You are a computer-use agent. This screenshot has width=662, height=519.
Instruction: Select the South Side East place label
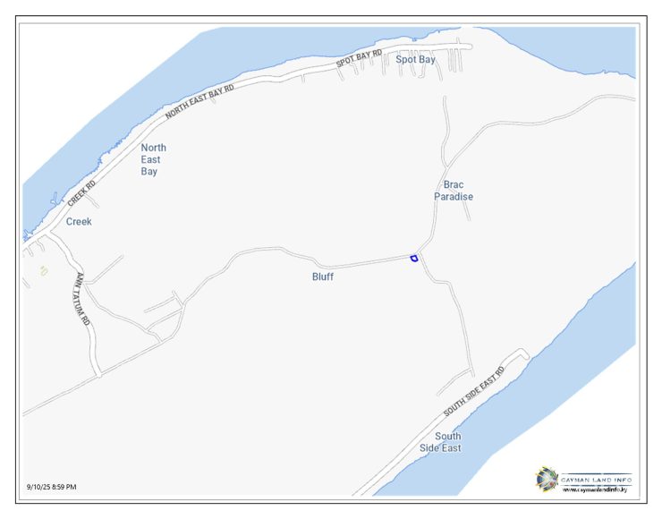pos(440,442)
